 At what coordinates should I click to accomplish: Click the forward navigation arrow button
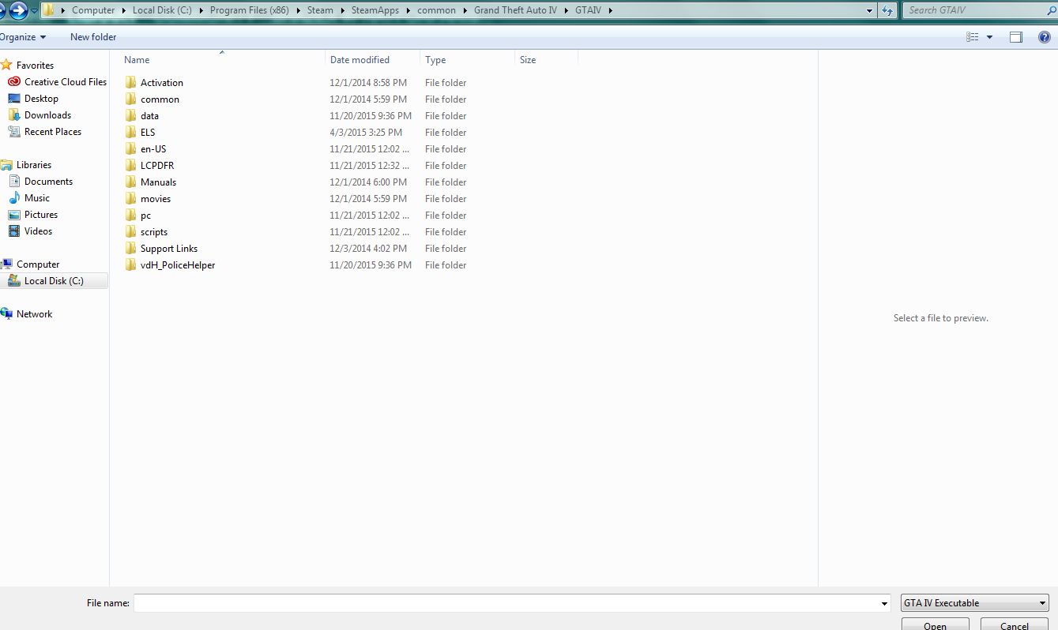(x=18, y=10)
